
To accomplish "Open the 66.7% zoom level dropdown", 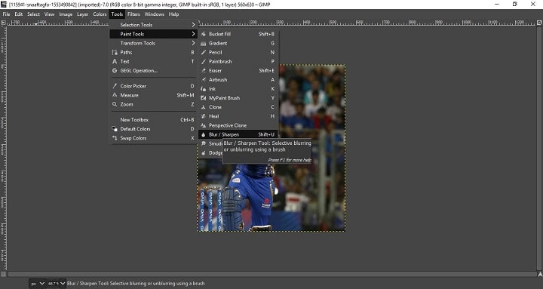I will (x=57, y=284).
